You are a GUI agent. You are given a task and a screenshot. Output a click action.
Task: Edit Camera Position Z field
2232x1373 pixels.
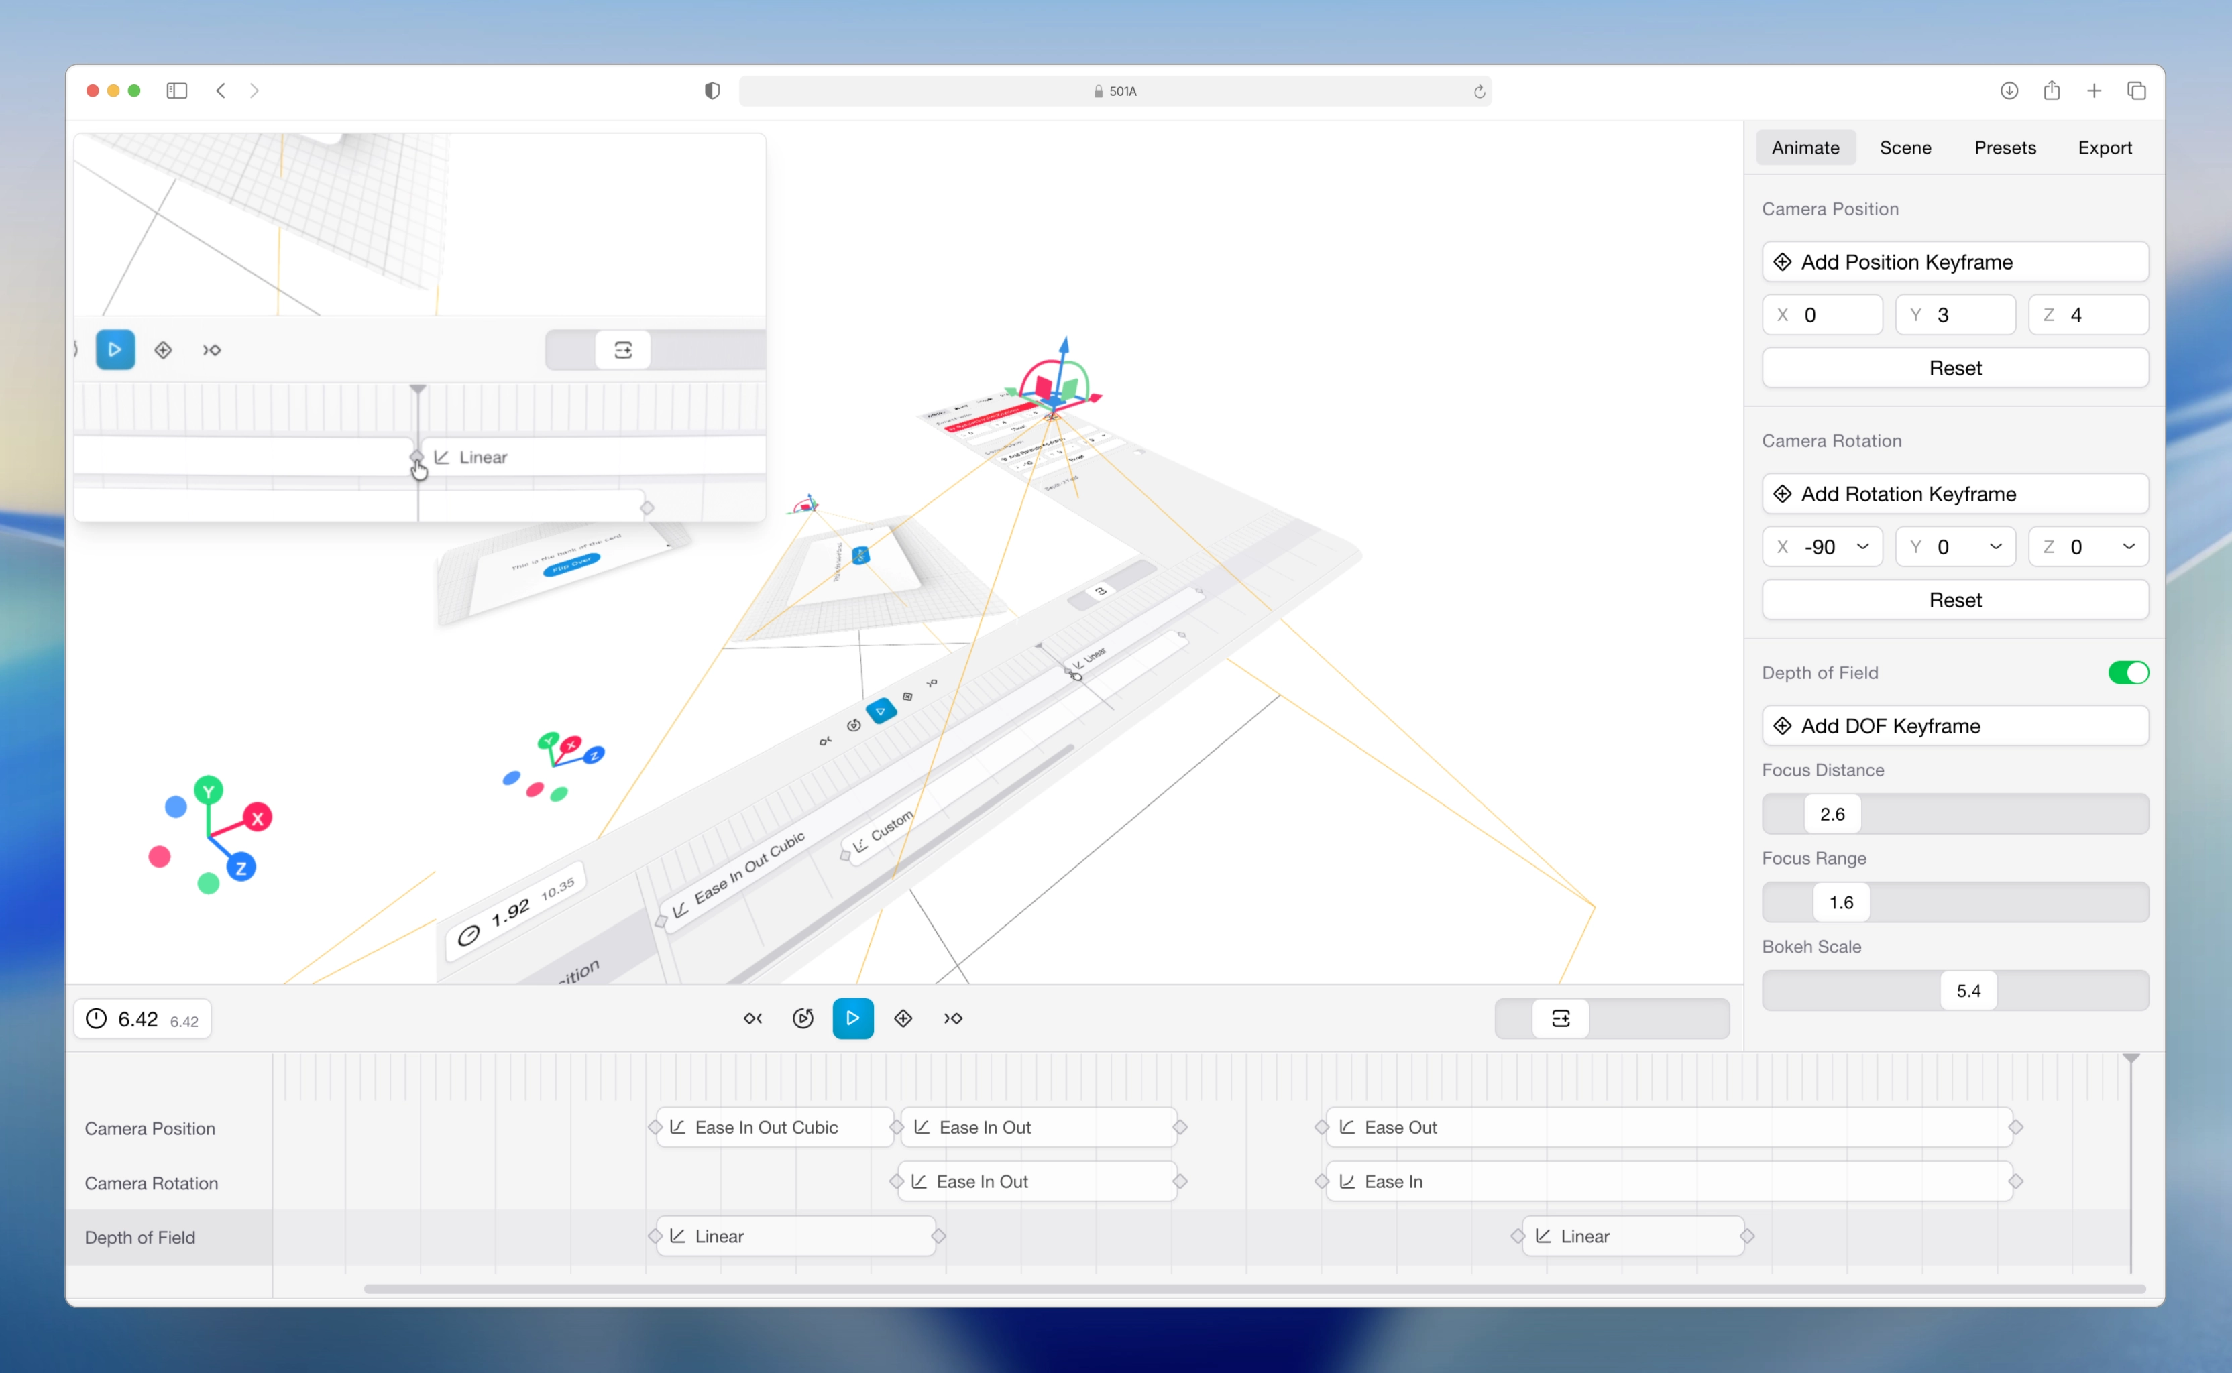2088,315
